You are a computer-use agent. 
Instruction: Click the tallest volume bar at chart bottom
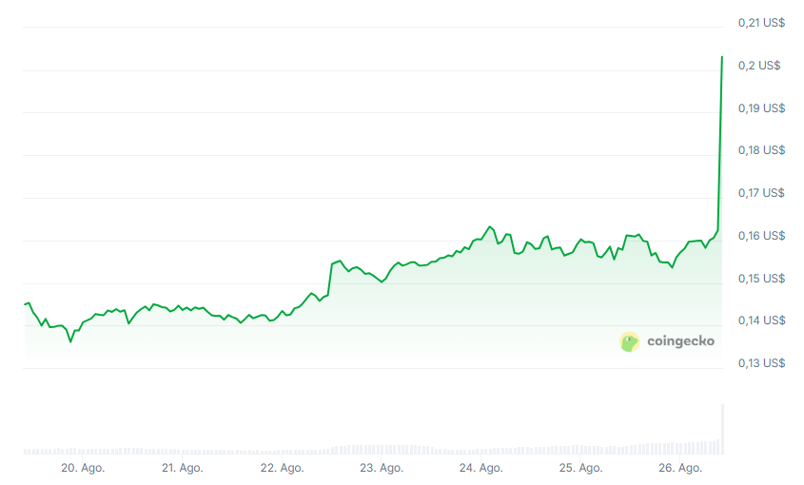tap(722, 428)
